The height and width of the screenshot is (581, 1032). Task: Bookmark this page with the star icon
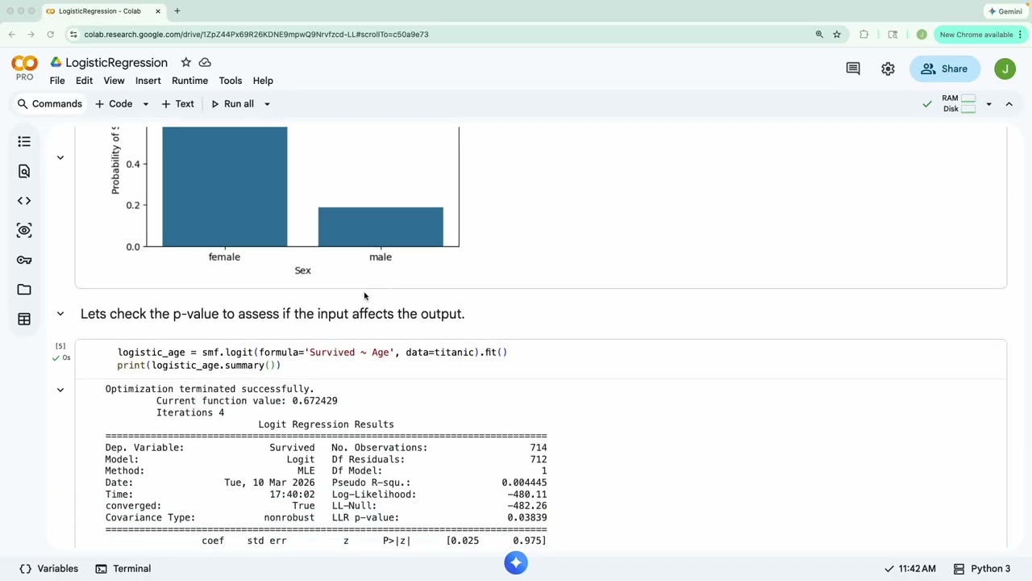click(837, 35)
